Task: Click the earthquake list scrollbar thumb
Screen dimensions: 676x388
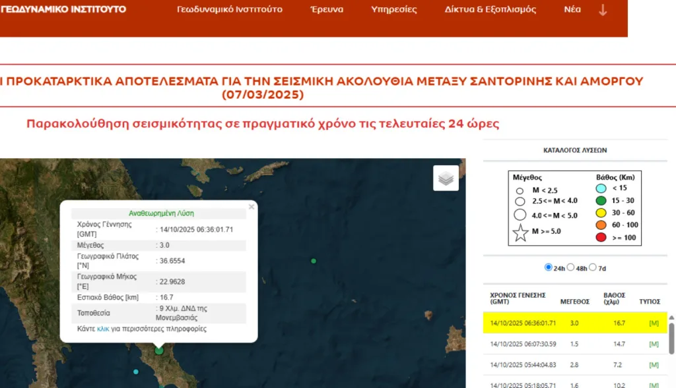Action: click(x=671, y=338)
